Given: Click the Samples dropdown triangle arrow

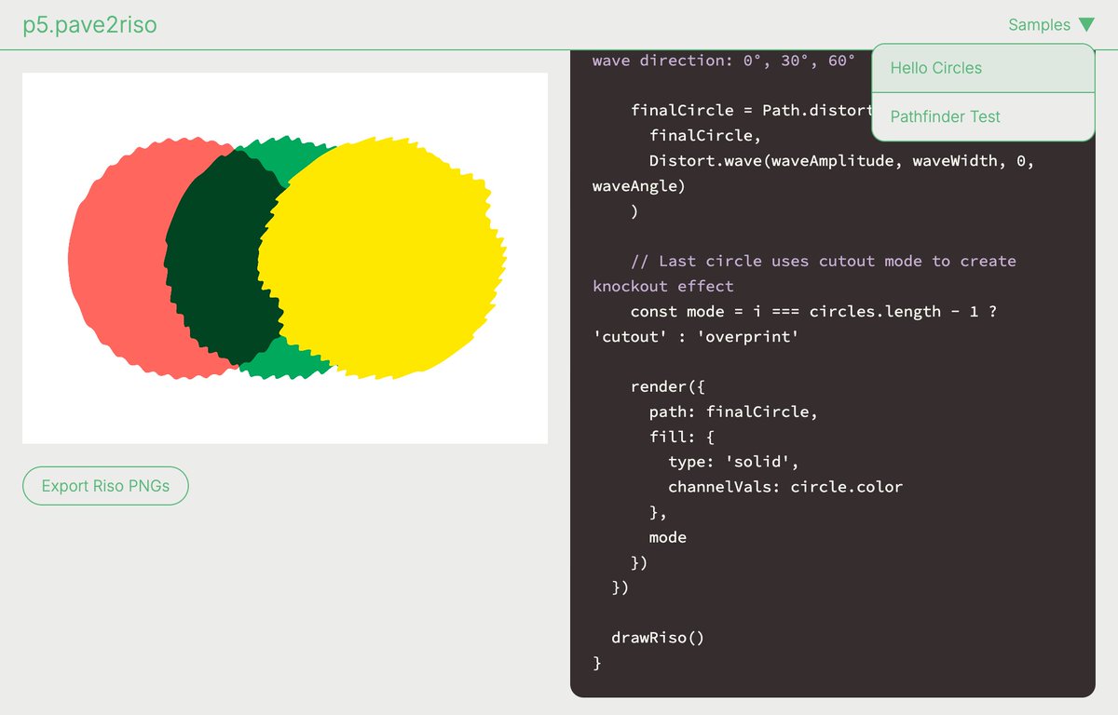Looking at the screenshot, I should (x=1086, y=25).
